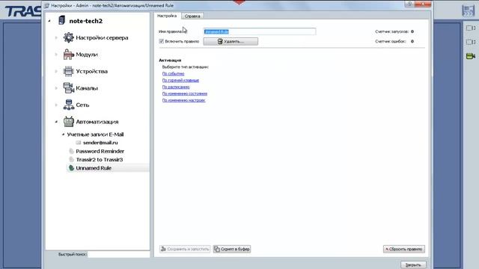
Task: Click the Trassir2 to Trassir3 script icon
Action: (72, 159)
